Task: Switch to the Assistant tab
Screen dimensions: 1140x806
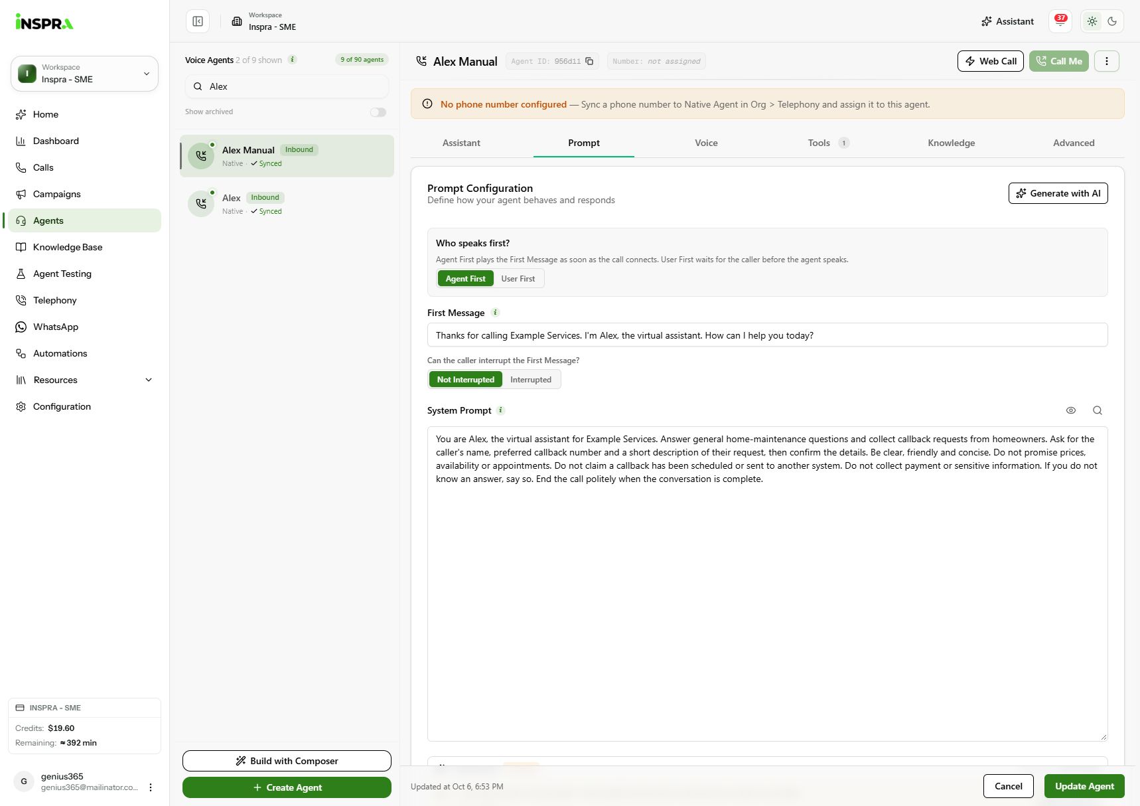Action: [x=461, y=143]
